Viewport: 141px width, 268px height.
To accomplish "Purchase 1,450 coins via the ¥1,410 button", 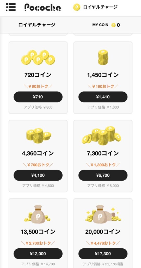I will coord(103,97).
